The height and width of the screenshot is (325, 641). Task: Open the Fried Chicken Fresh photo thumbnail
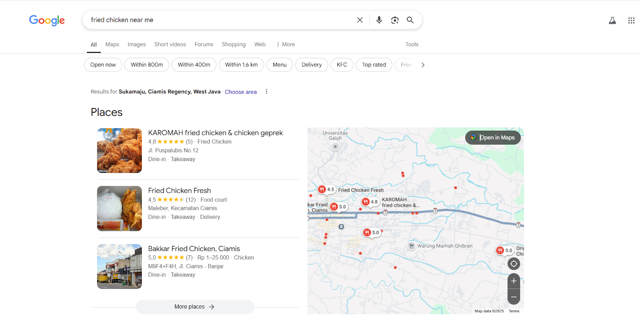[119, 209]
